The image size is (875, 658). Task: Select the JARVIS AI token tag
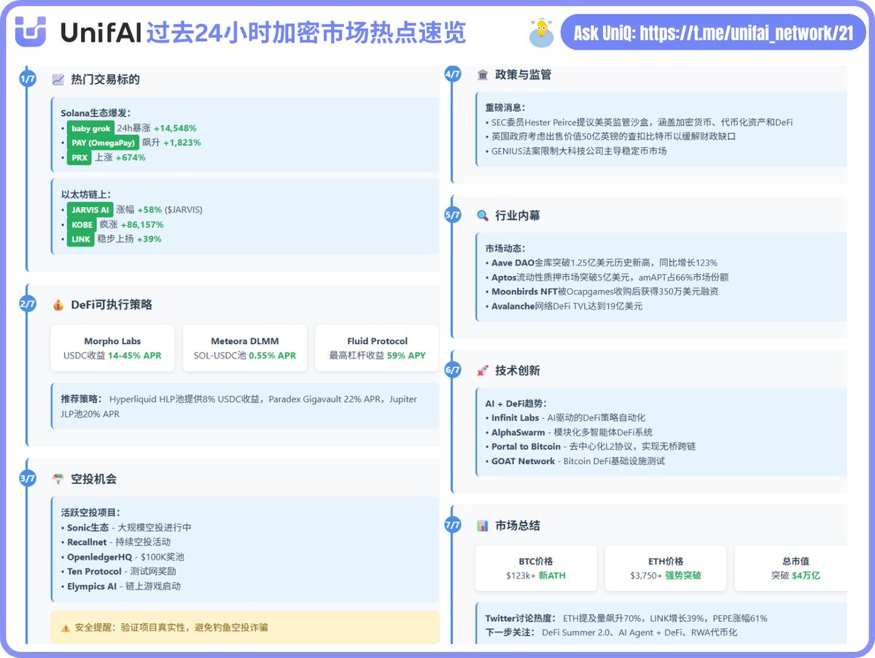point(90,210)
